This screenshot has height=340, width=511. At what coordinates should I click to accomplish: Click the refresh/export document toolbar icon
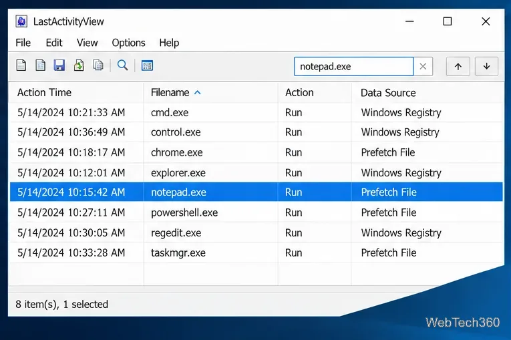coord(79,65)
